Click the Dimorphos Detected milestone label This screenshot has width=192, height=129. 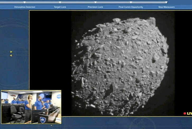tap(25, 7)
